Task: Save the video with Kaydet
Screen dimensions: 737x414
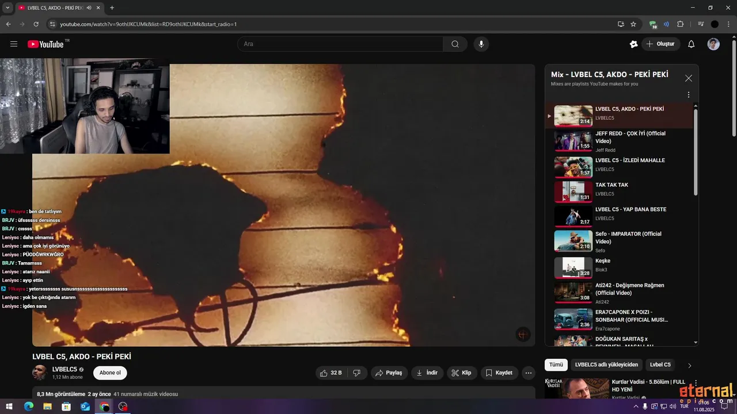Action: (x=499, y=373)
